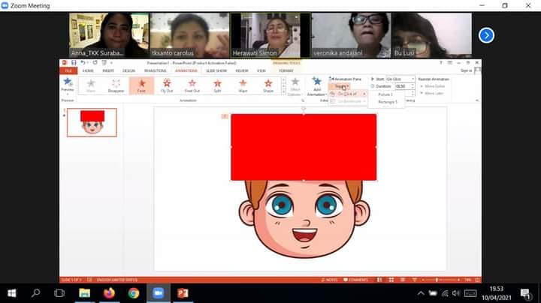
Task: Choose Rectangle 1 as trigger object
Action: [x=388, y=102]
